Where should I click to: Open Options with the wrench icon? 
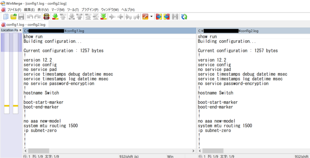pyautogui.click(x=145, y=17)
